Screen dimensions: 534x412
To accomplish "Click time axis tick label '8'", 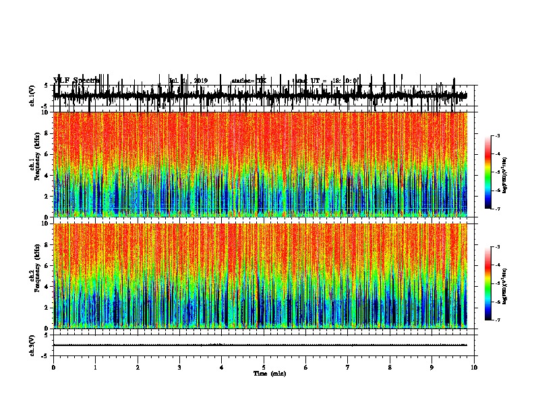I will [x=390, y=368].
